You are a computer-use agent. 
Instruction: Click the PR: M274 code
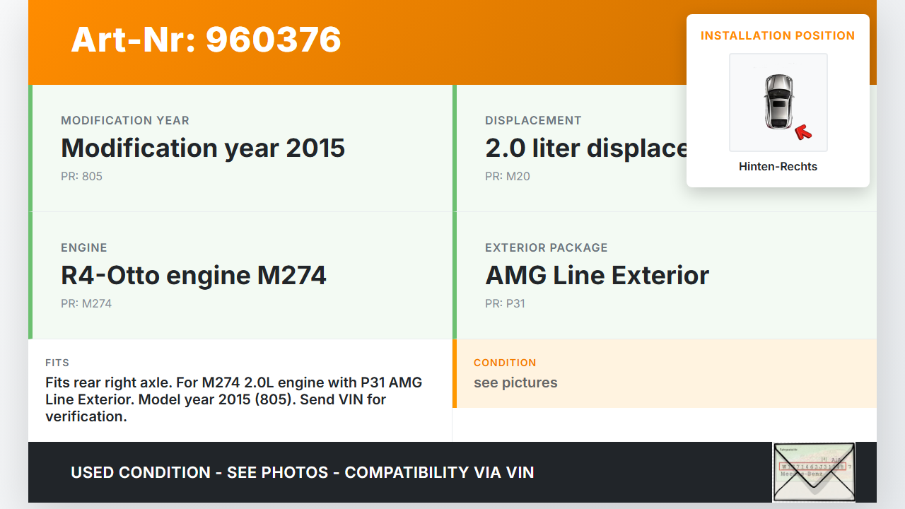coord(86,303)
